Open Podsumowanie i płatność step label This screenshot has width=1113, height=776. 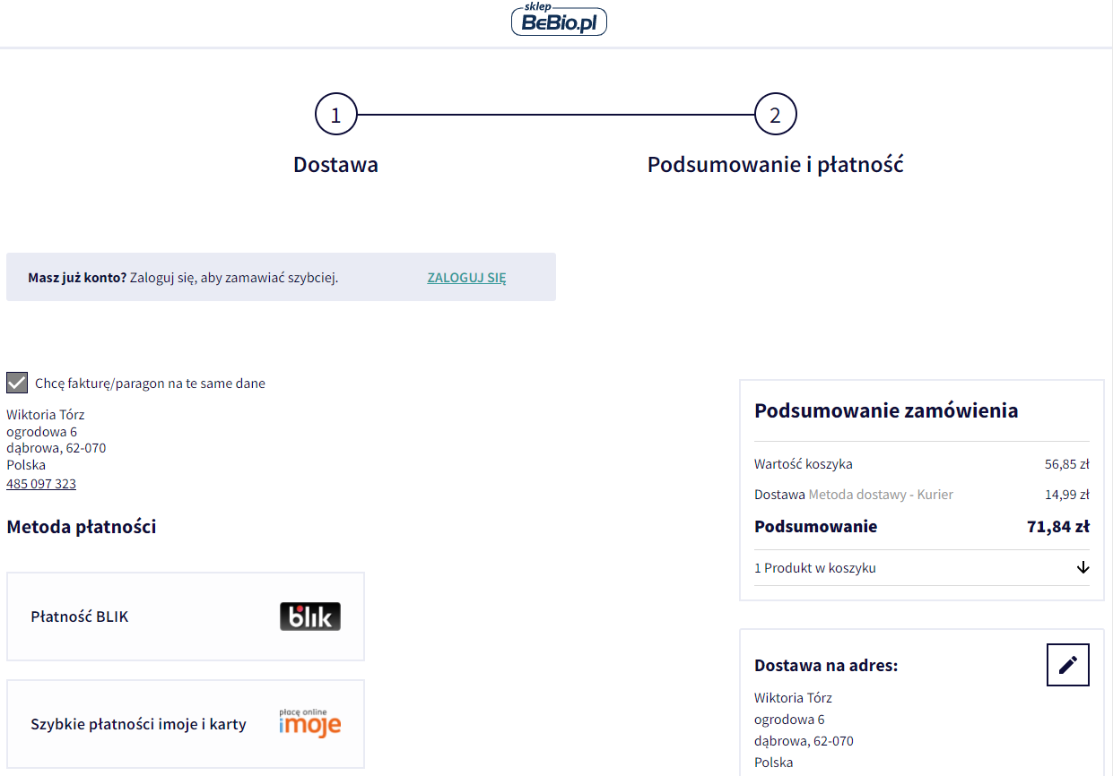[x=775, y=165]
